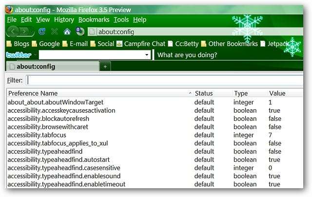This screenshot has height=197, width=312.
Task: Select the accessibility.blockautorefresh preference
Action: click(x=48, y=118)
